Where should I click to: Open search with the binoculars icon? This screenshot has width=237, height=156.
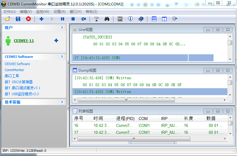point(107,19)
